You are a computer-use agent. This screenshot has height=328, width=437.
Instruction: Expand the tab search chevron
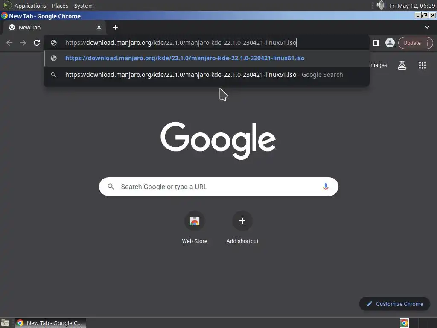[x=427, y=27]
